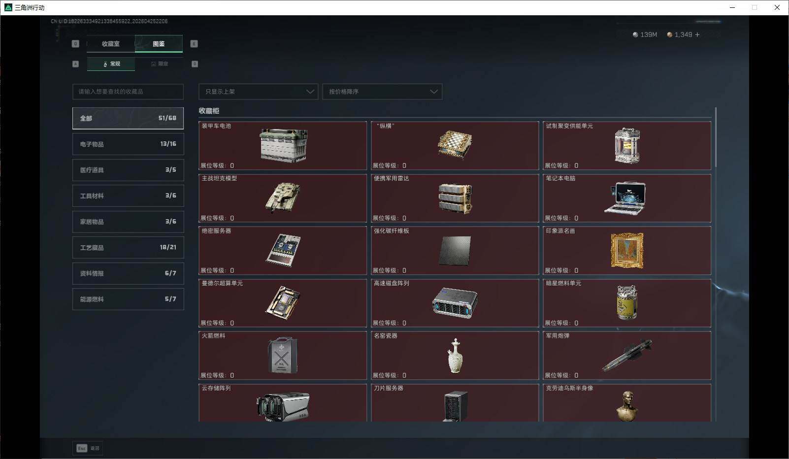Select the 常规 sub-tab

[x=111, y=64]
